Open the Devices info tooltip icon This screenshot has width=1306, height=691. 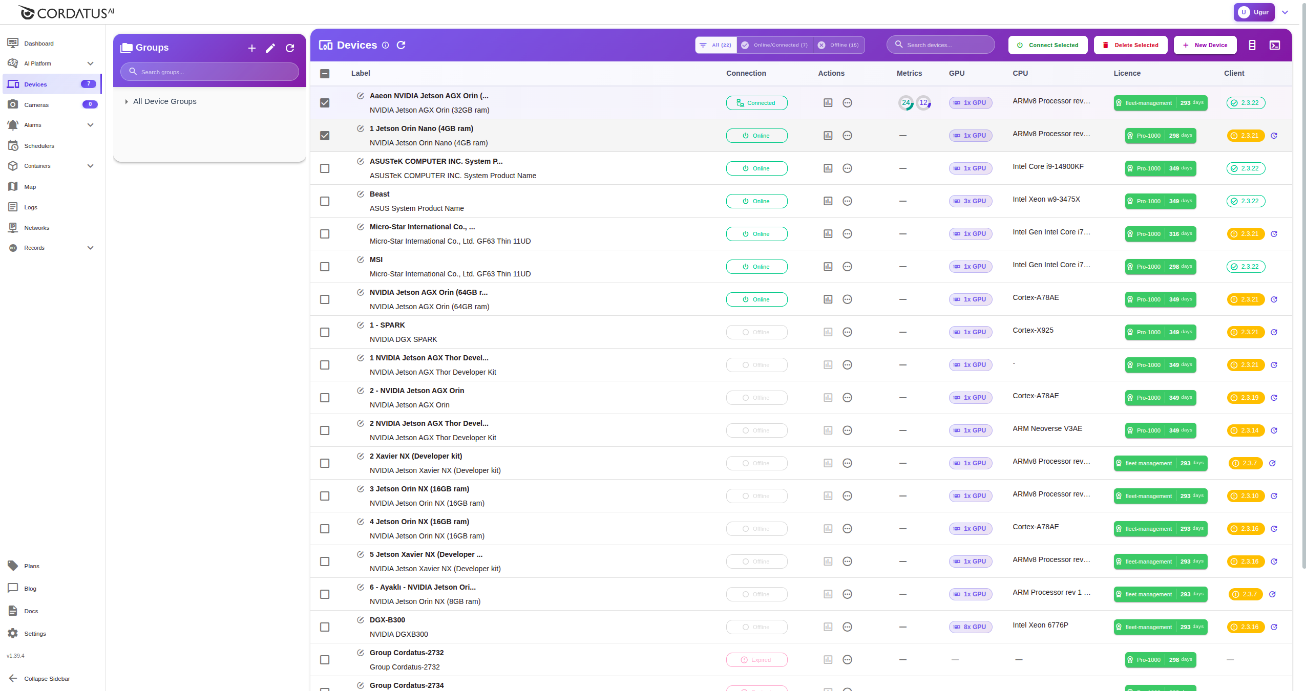tap(385, 46)
